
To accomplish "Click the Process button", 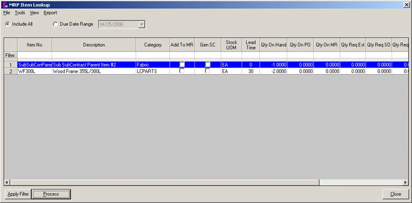I will point(51,194).
